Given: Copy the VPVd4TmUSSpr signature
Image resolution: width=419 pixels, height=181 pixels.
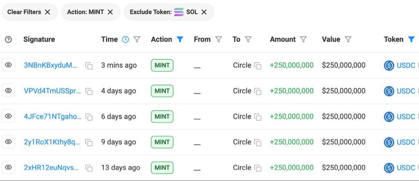Looking at the screenshot, I should coord(89,92).
